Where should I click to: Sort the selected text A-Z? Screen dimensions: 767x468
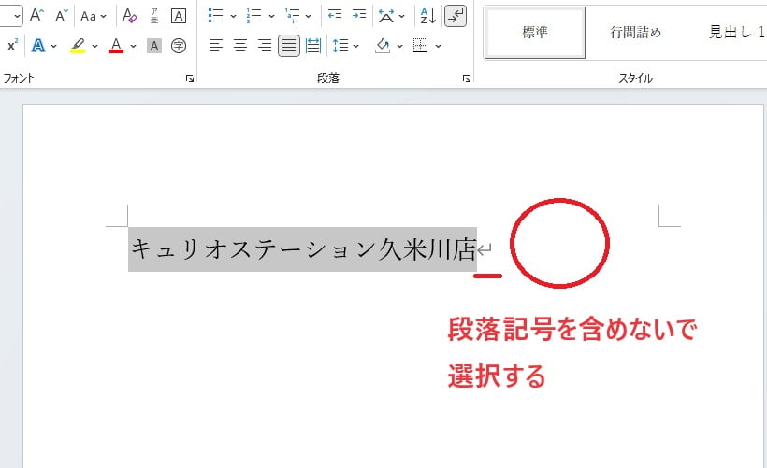coord(428,16)
